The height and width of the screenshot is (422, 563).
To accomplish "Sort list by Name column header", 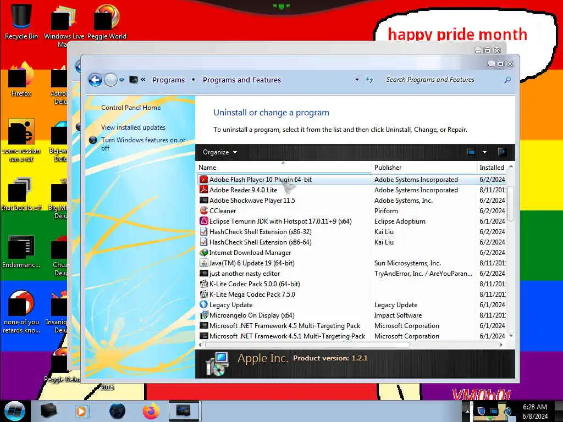I will pyautogui.click(x=284, y=168).
